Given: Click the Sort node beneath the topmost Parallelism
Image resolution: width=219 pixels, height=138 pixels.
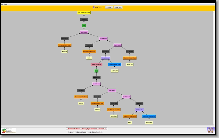Looking at the screenshot, I should click(x=84, y=26).
